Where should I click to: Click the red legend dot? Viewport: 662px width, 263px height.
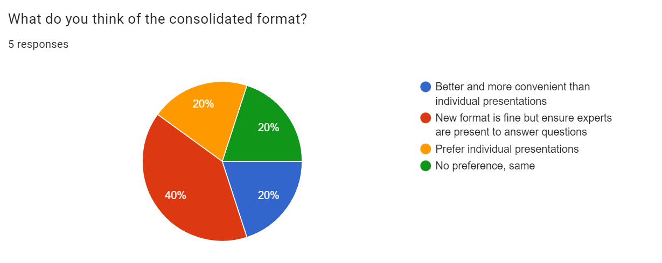(426, 118)
